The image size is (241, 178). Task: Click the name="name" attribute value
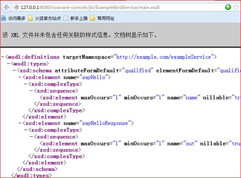pyautogui.click(x=191, y=98)
